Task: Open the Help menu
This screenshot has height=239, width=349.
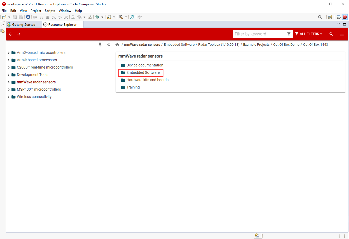Action: [78, 11]
